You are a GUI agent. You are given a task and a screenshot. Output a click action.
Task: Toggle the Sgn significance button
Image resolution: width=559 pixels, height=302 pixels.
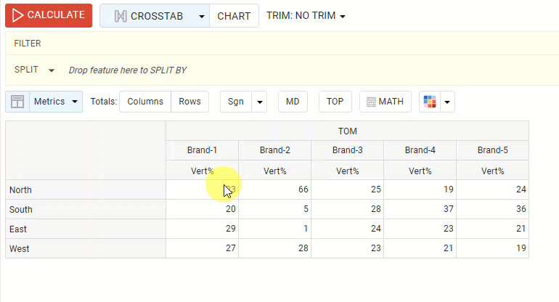pos(236,102)
